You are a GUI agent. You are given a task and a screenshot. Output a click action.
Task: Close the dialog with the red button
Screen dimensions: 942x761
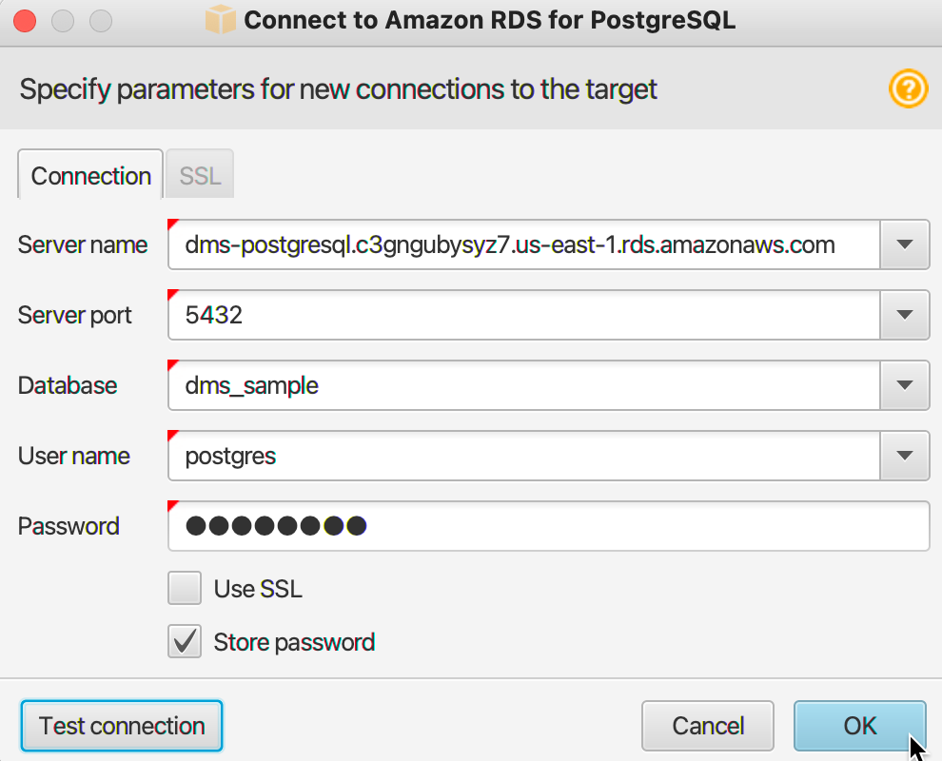25,21
